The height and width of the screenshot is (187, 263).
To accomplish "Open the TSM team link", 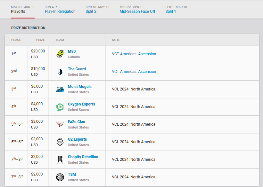I will coord(72,175).
